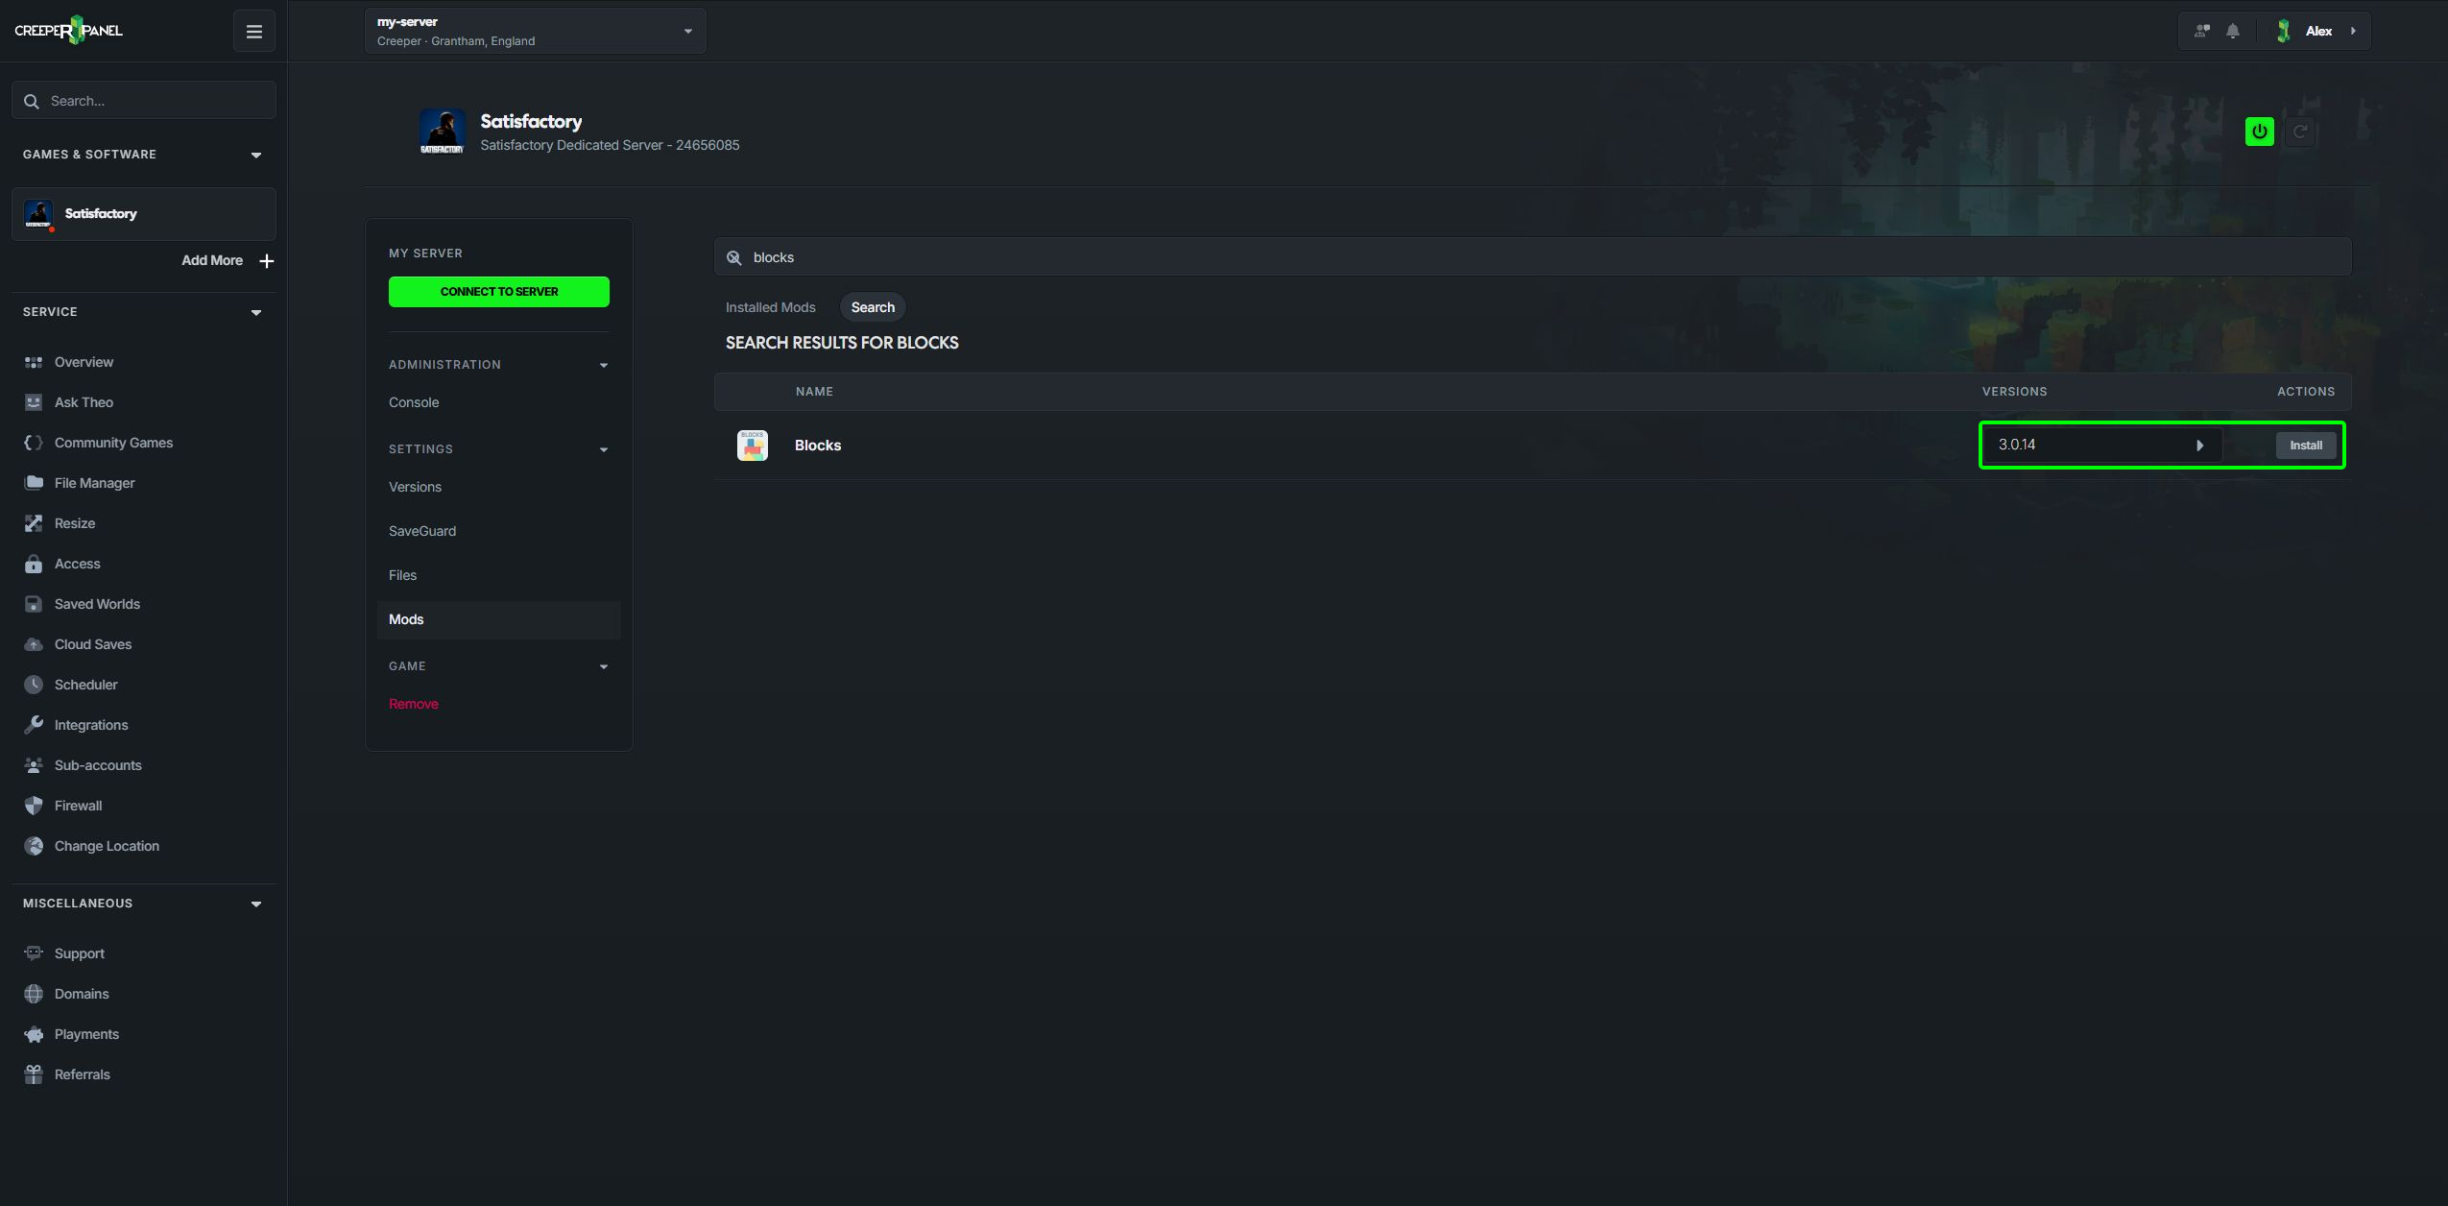Switch to the Installed Mods tab
The height and width of the screenshot is (1206, 2448).
click(x=770, y=307)
